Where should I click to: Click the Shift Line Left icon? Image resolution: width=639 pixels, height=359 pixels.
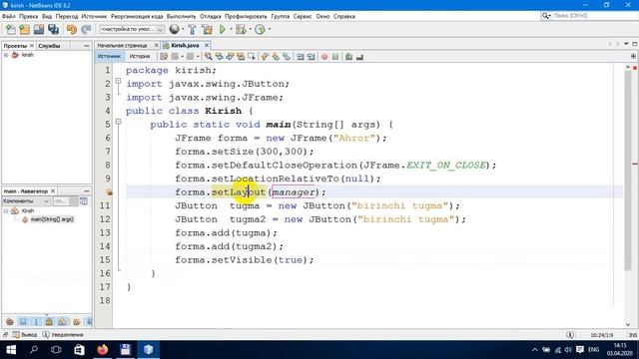point(301,57)
